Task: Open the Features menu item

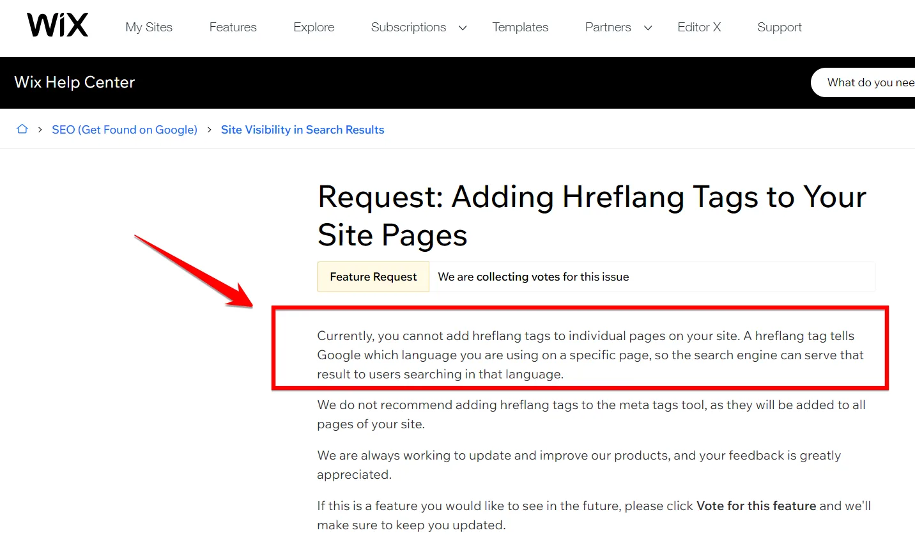Action: tap(233, 27)
